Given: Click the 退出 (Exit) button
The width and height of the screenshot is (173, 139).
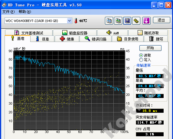Looking at the screenshot, I should click(162, 20).
